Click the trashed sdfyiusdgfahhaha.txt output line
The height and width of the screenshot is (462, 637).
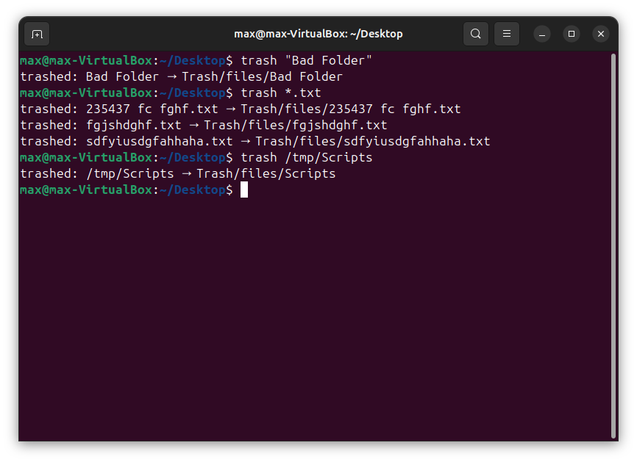255,141
